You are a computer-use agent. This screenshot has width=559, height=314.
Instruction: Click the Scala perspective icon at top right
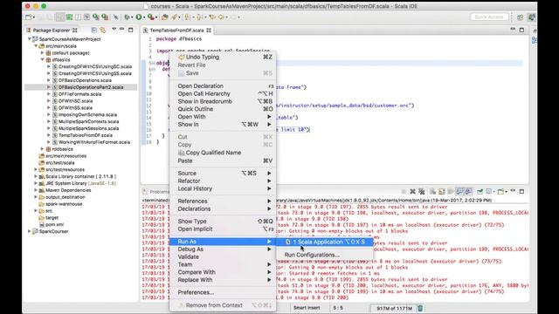point(532,17)
